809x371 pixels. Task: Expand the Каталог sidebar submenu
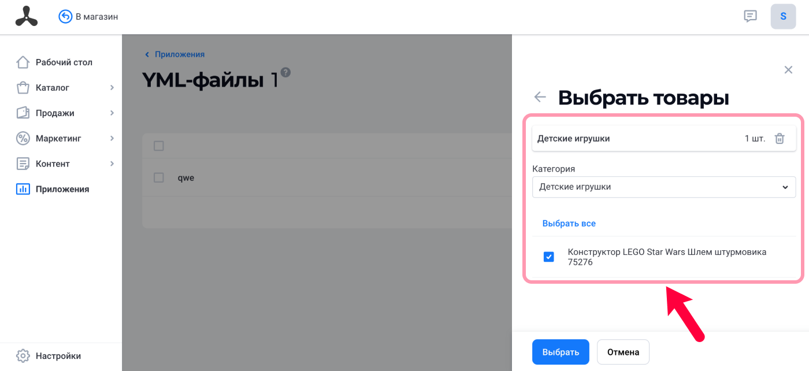[x=112, y=88]
